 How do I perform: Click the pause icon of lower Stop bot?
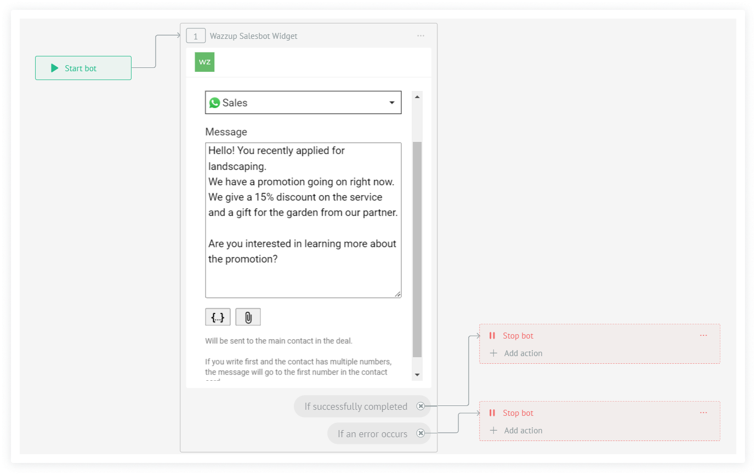pos(492,413)
